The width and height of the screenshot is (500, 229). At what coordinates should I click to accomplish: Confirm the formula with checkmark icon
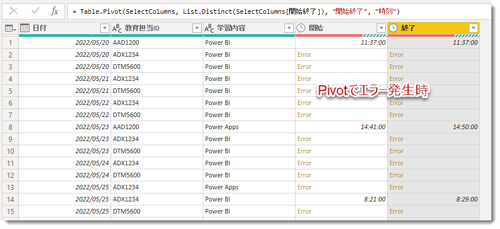point(35,11)
